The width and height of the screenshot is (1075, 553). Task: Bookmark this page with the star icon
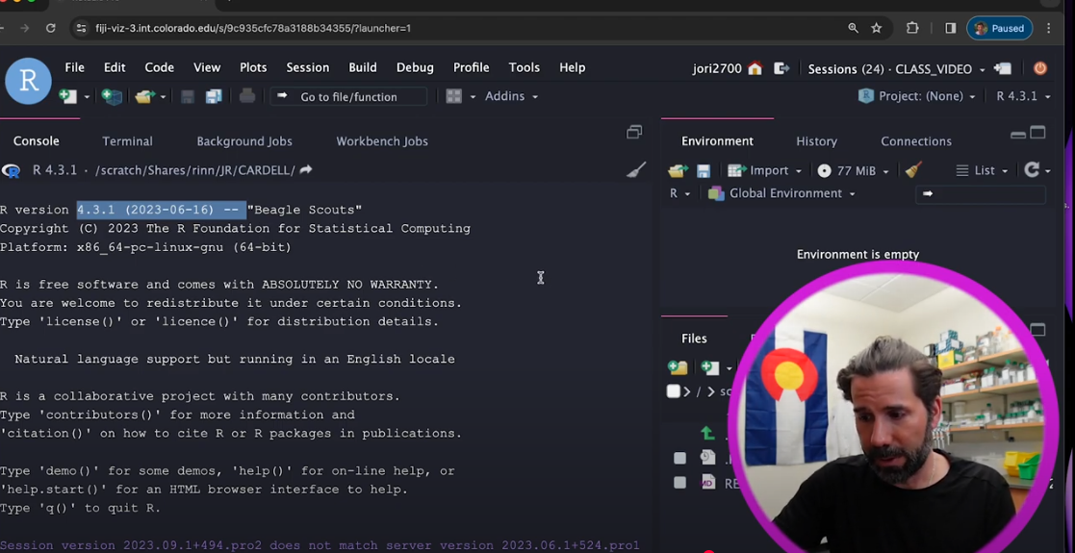coord(876,28)
